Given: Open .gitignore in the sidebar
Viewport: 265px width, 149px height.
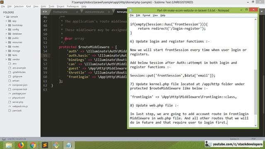Looking at the screenshot, I should [x=17, y=77].
